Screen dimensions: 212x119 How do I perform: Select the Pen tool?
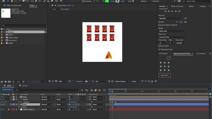36,1
